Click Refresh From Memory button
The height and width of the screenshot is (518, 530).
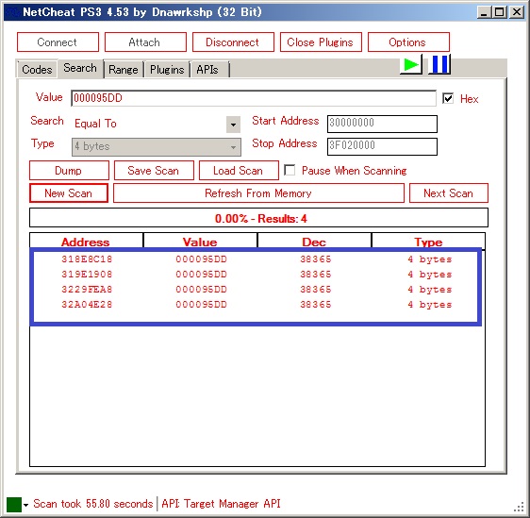tap(258, 193)
